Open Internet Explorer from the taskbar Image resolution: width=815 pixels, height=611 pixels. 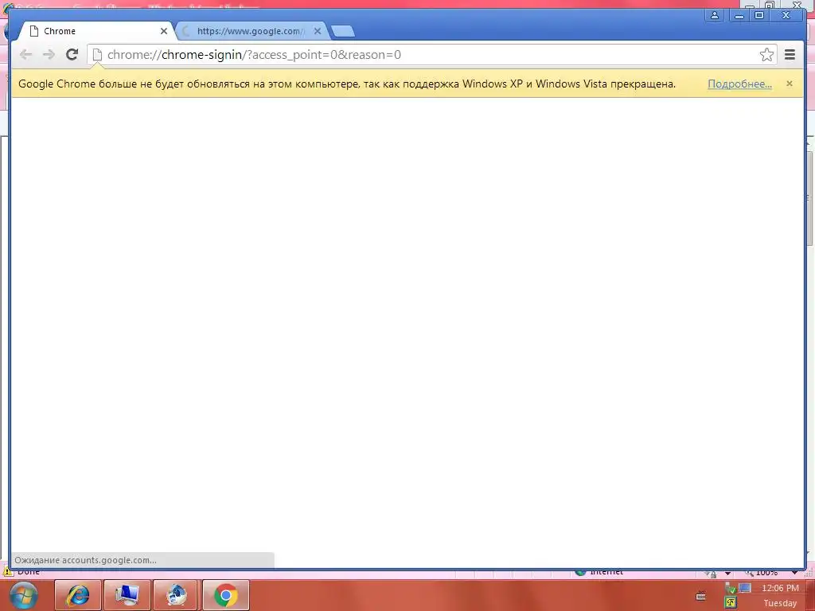click(77, 595)
